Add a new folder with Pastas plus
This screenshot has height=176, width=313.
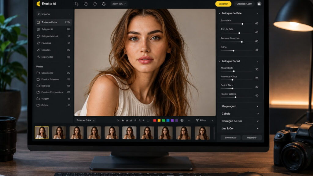69,66
